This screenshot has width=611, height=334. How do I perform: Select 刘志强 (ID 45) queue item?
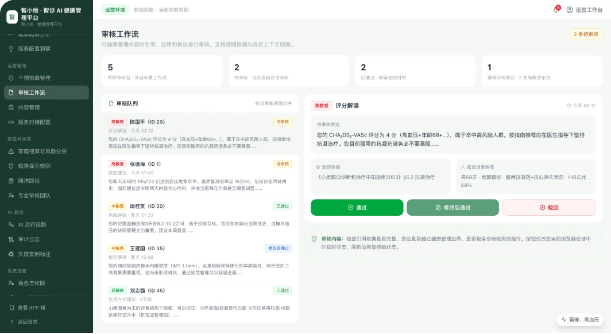pyautogui.click(x=200, y=302)
